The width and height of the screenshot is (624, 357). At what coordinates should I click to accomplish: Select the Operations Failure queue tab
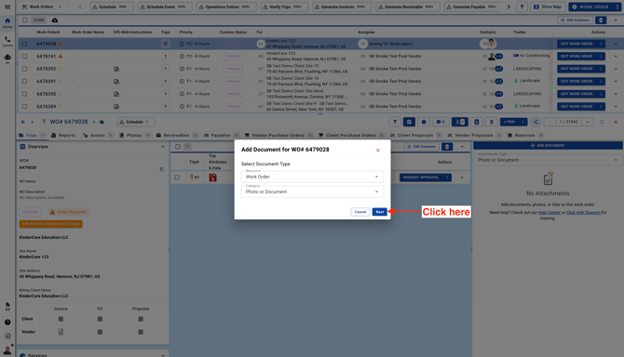coord(226,7)
